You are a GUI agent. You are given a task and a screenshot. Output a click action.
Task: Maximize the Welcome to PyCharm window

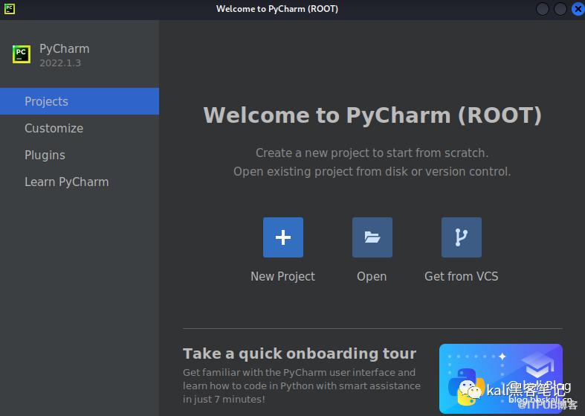tap(560, 9)
